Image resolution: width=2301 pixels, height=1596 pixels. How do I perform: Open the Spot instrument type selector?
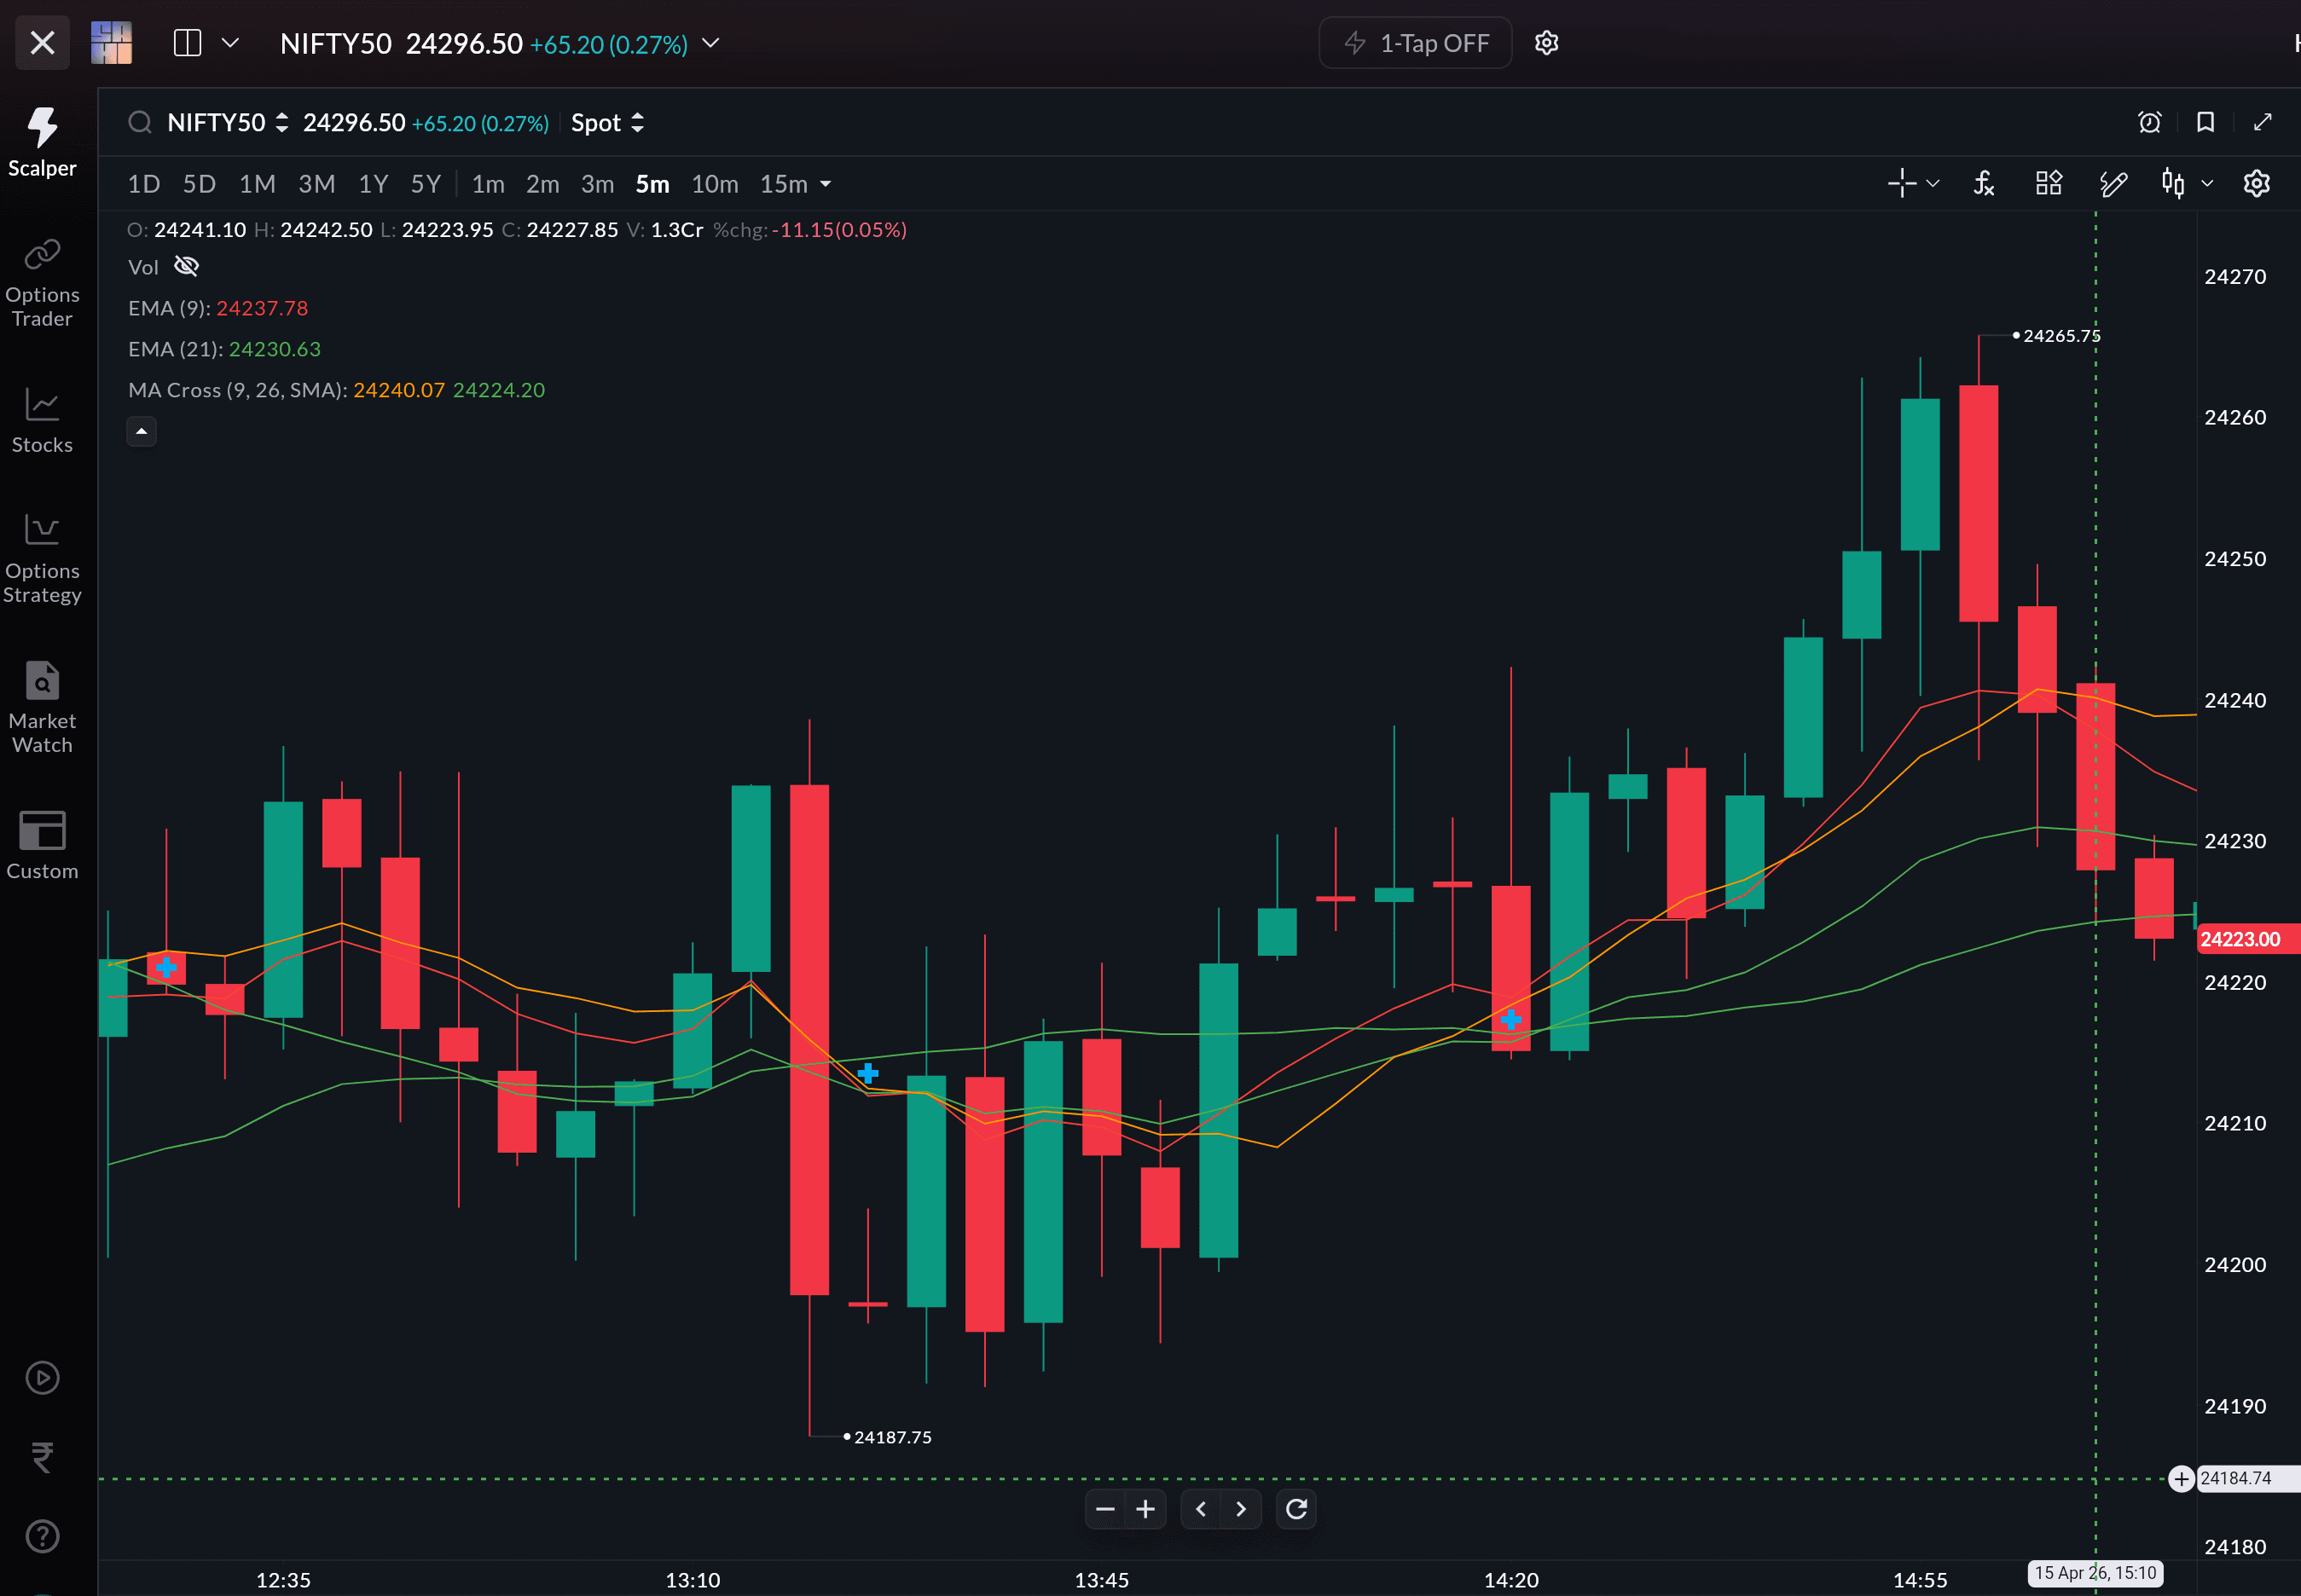[x=606, y=123]
